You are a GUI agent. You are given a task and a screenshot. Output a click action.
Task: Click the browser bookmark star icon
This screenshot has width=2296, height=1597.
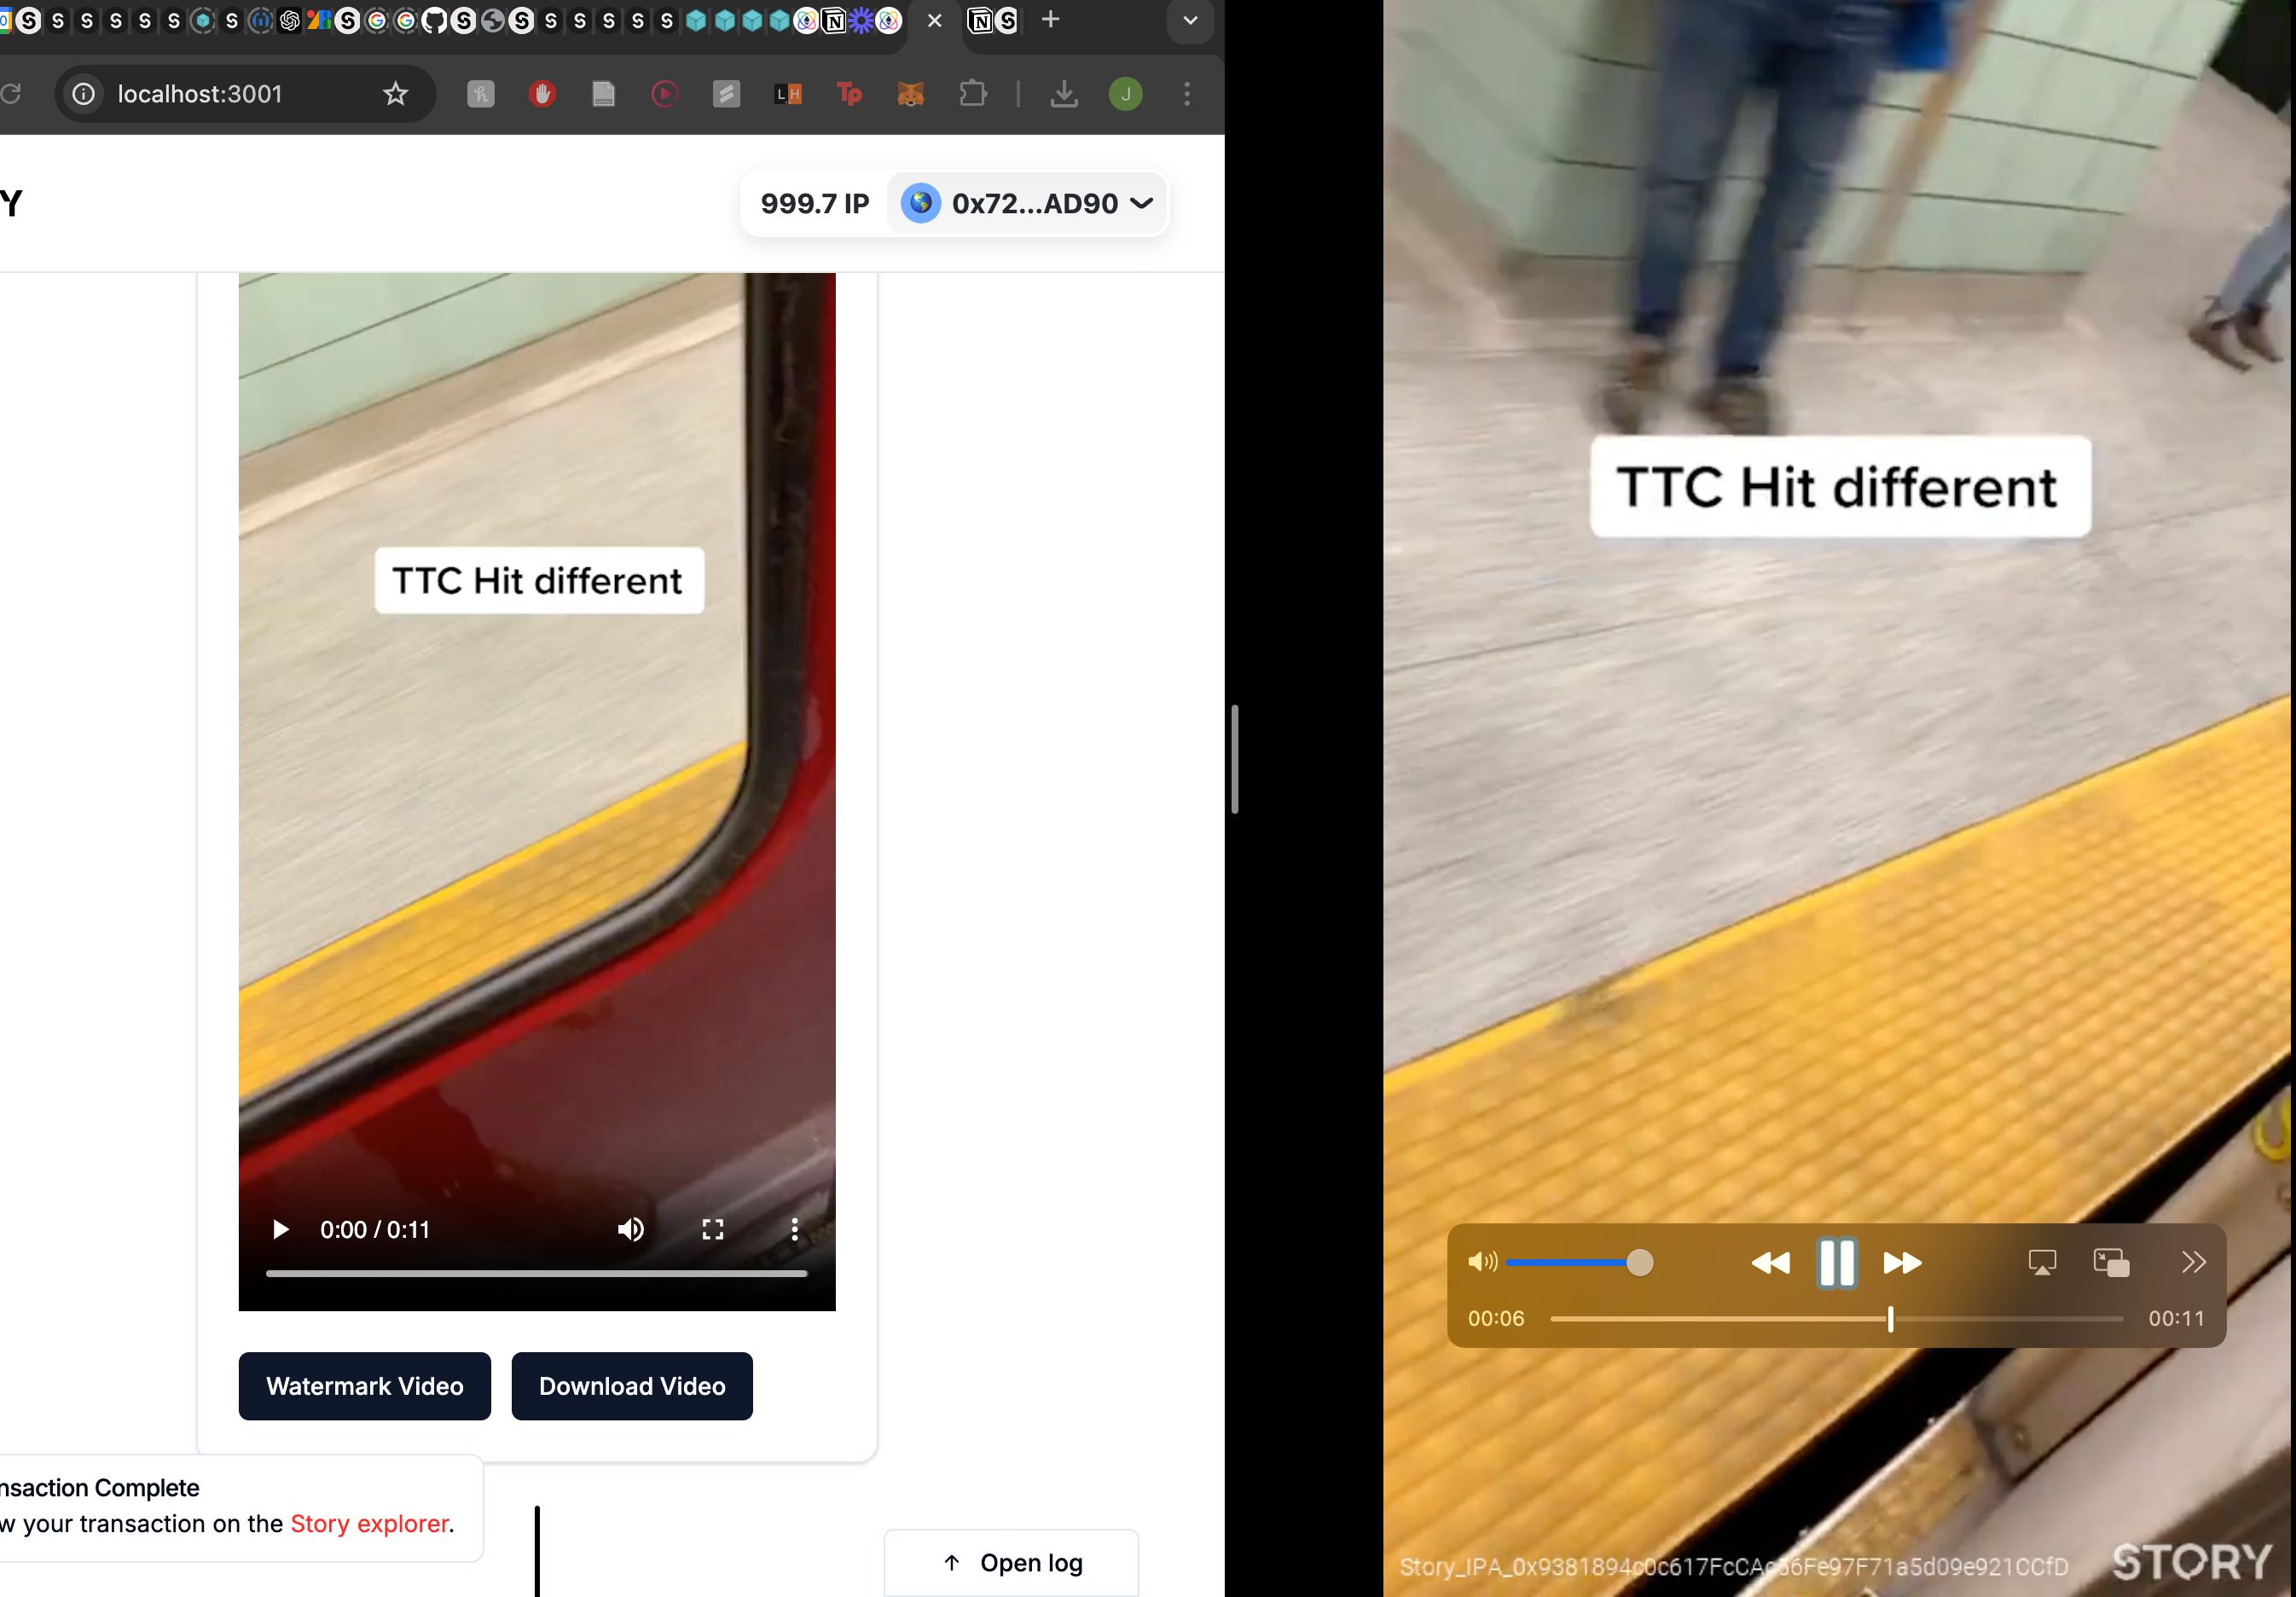click(394, 94)
